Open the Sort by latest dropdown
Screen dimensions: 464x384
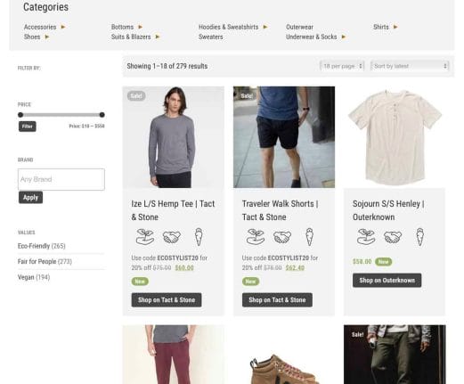pos(410,66)
